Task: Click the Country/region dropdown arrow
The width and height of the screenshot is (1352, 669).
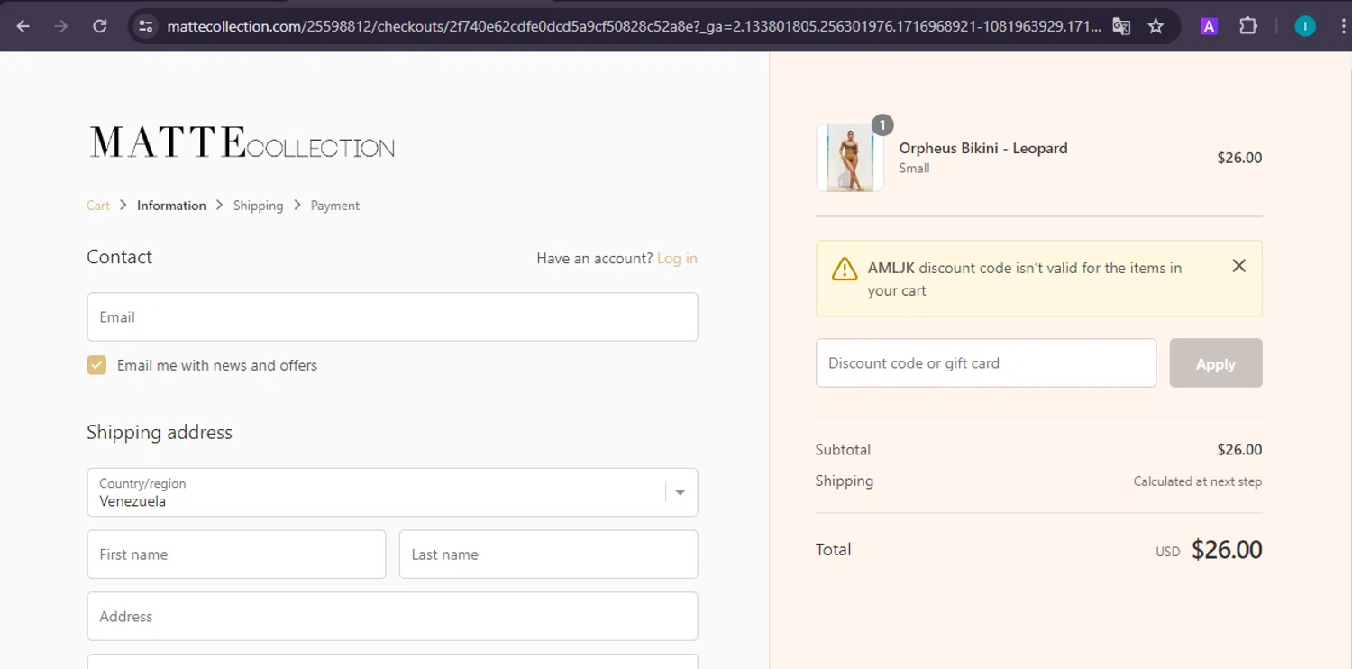Action: click(681, 492)
